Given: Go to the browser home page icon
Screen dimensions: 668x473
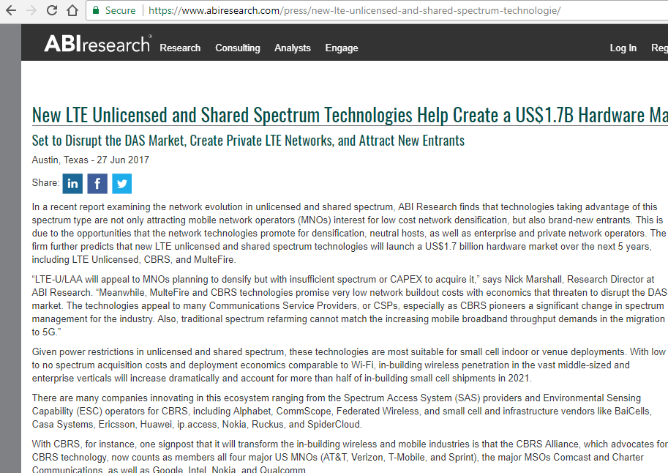Looking at the screenshot, I should click(72, 10).
